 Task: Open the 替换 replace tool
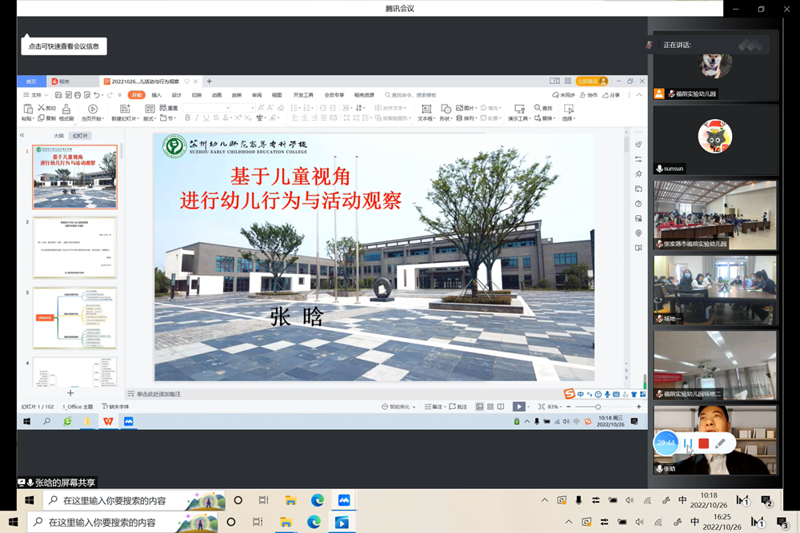(x=545, y=117)
